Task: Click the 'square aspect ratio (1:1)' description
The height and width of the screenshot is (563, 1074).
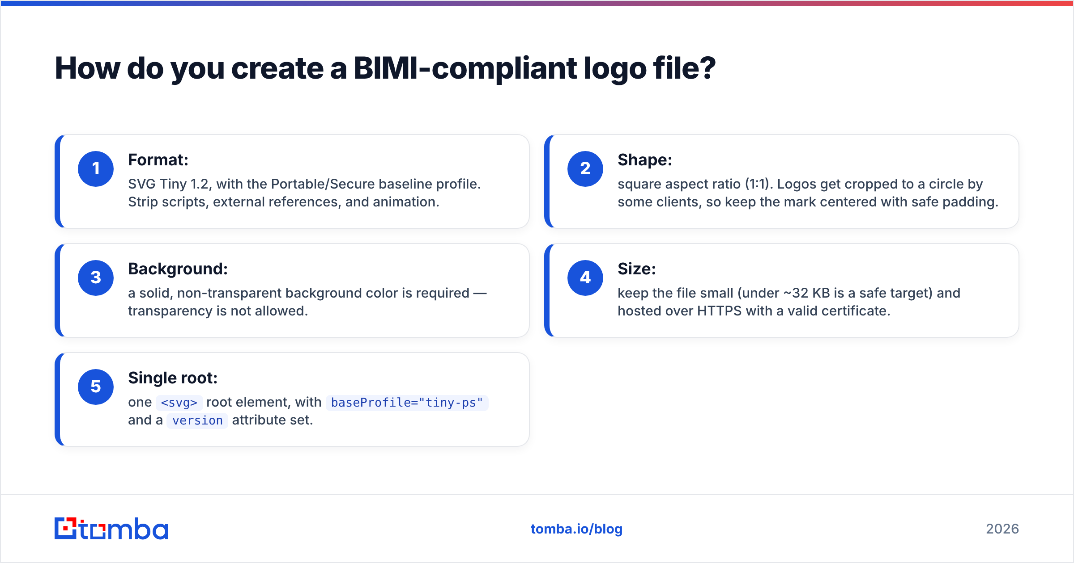Action: (808, 193)
